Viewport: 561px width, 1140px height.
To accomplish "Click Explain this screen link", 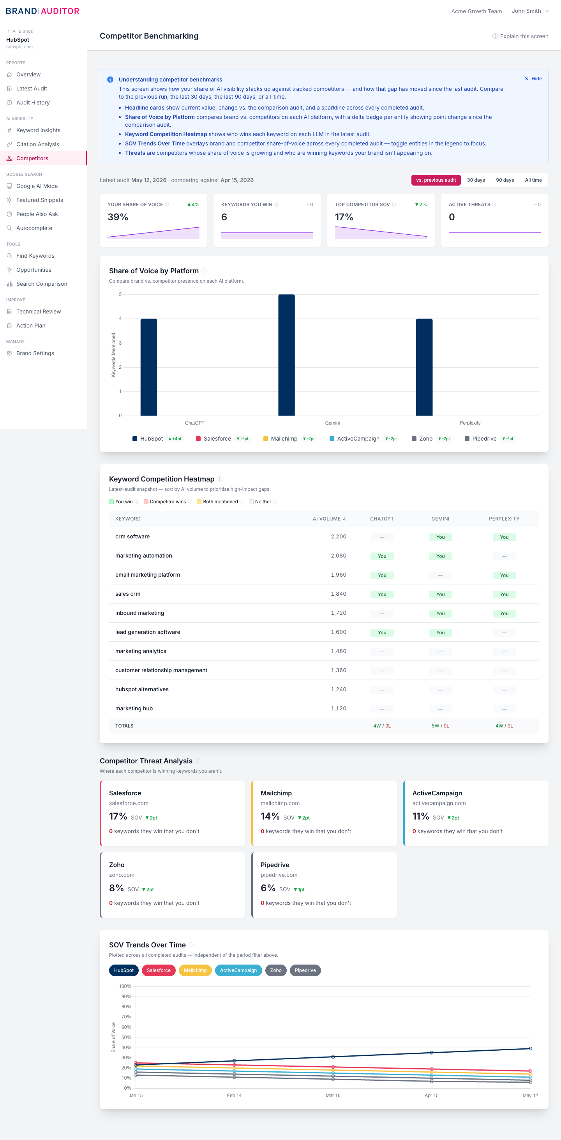I will pyautogui.click(x=520, y=36).
